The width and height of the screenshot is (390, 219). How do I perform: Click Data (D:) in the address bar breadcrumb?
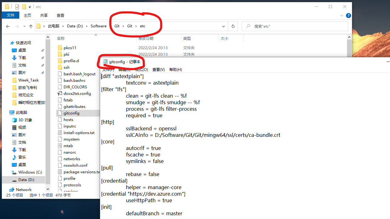tap(75, 26)
